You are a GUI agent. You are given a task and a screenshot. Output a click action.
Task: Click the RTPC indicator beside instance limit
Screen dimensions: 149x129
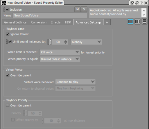tap(50, 42)
